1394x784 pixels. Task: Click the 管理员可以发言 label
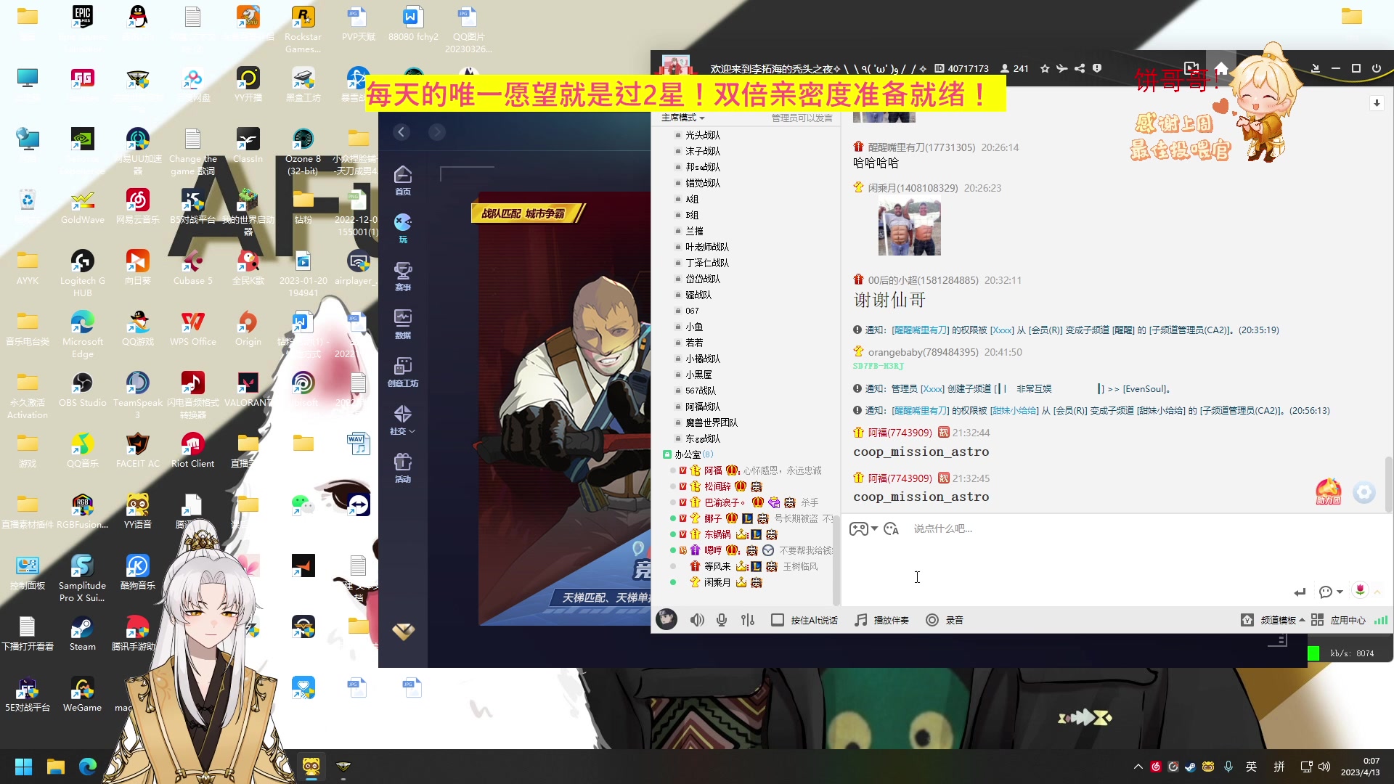click(x=802, y=118)
